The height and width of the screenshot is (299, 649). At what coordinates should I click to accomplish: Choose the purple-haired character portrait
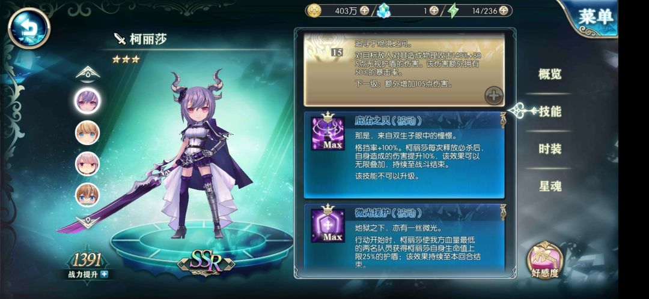coord(87,101)
